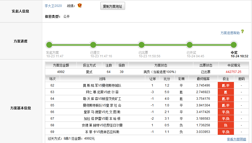Click the green question mark help icon
The height and width of the screenshot is (143, 252).
(x=242, y=32)
